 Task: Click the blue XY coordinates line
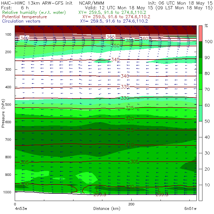(x=114, y=21)
